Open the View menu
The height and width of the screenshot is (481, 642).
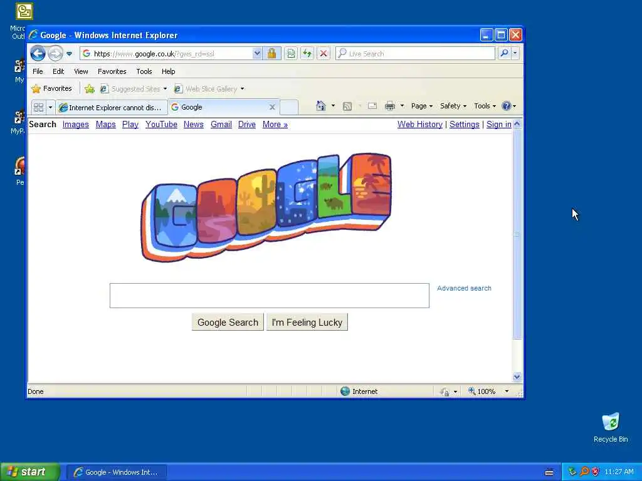point(81,71)
